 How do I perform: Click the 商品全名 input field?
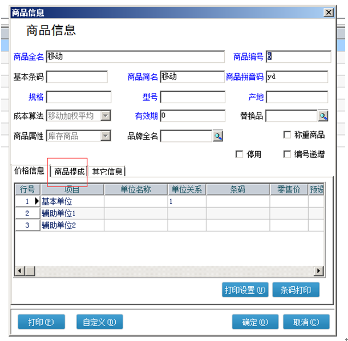click(x=136, y=57)
